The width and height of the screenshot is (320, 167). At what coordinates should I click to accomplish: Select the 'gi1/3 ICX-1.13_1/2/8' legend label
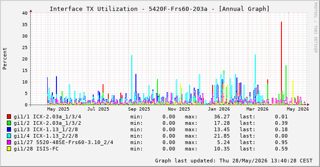[46, 129]
